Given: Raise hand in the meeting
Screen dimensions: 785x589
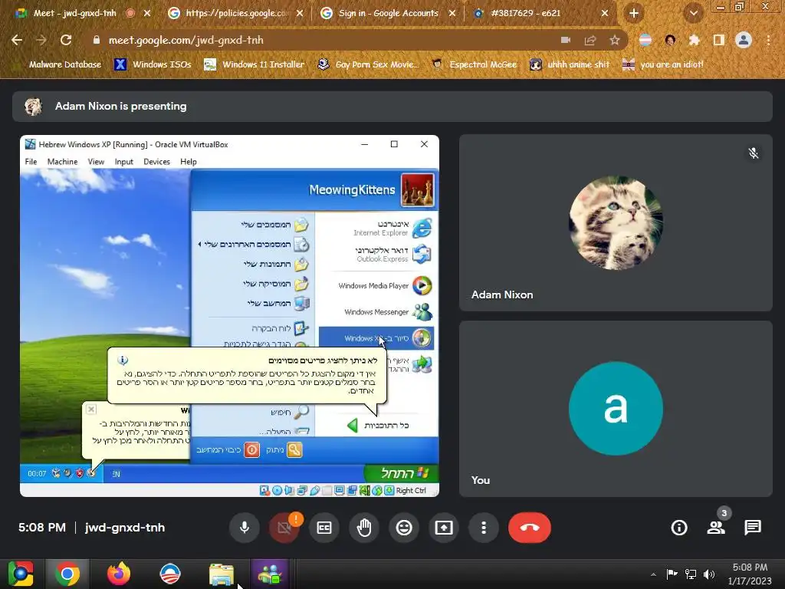Looking at the screenshot, I should click(364, 528).
